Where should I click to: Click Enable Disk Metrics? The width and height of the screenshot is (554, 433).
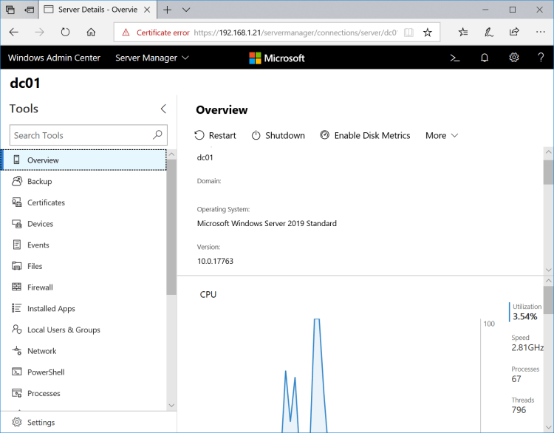tap(365, 135)
